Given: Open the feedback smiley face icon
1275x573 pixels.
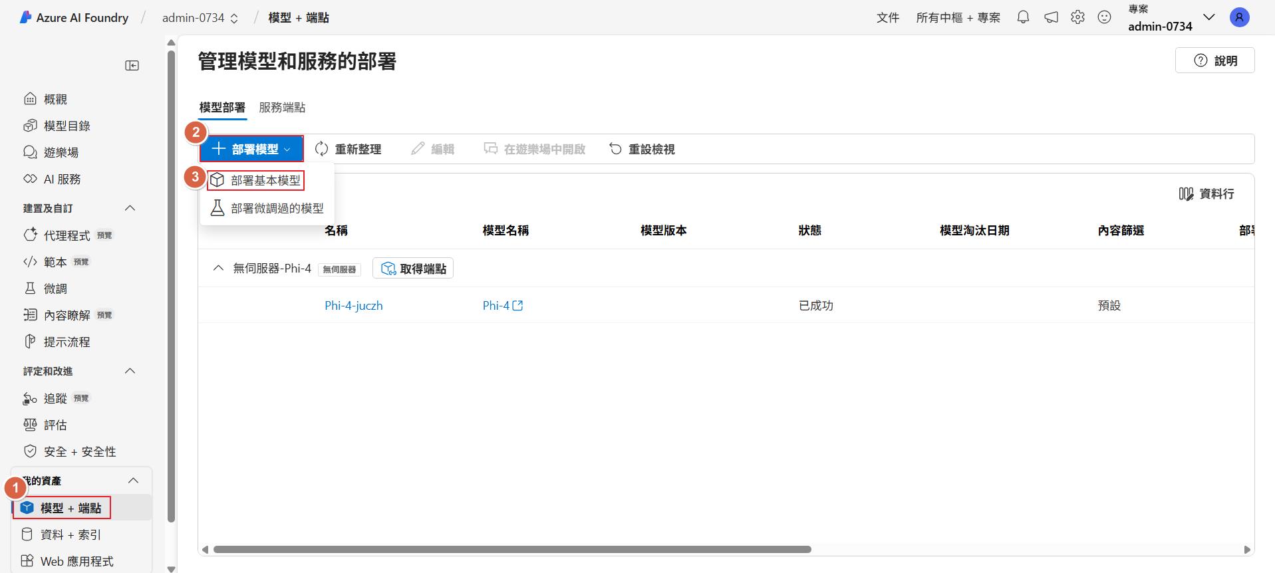Looking at the screenshot, I should [1104, 18].
